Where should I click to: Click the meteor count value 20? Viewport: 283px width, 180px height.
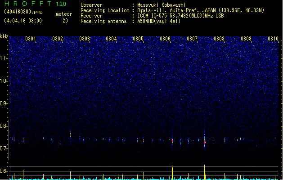[65, 21]
